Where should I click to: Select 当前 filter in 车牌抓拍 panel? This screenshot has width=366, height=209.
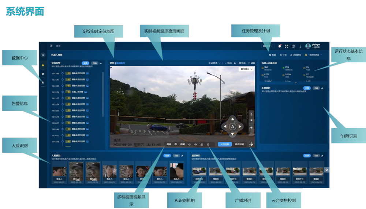(x=316, y=88)
